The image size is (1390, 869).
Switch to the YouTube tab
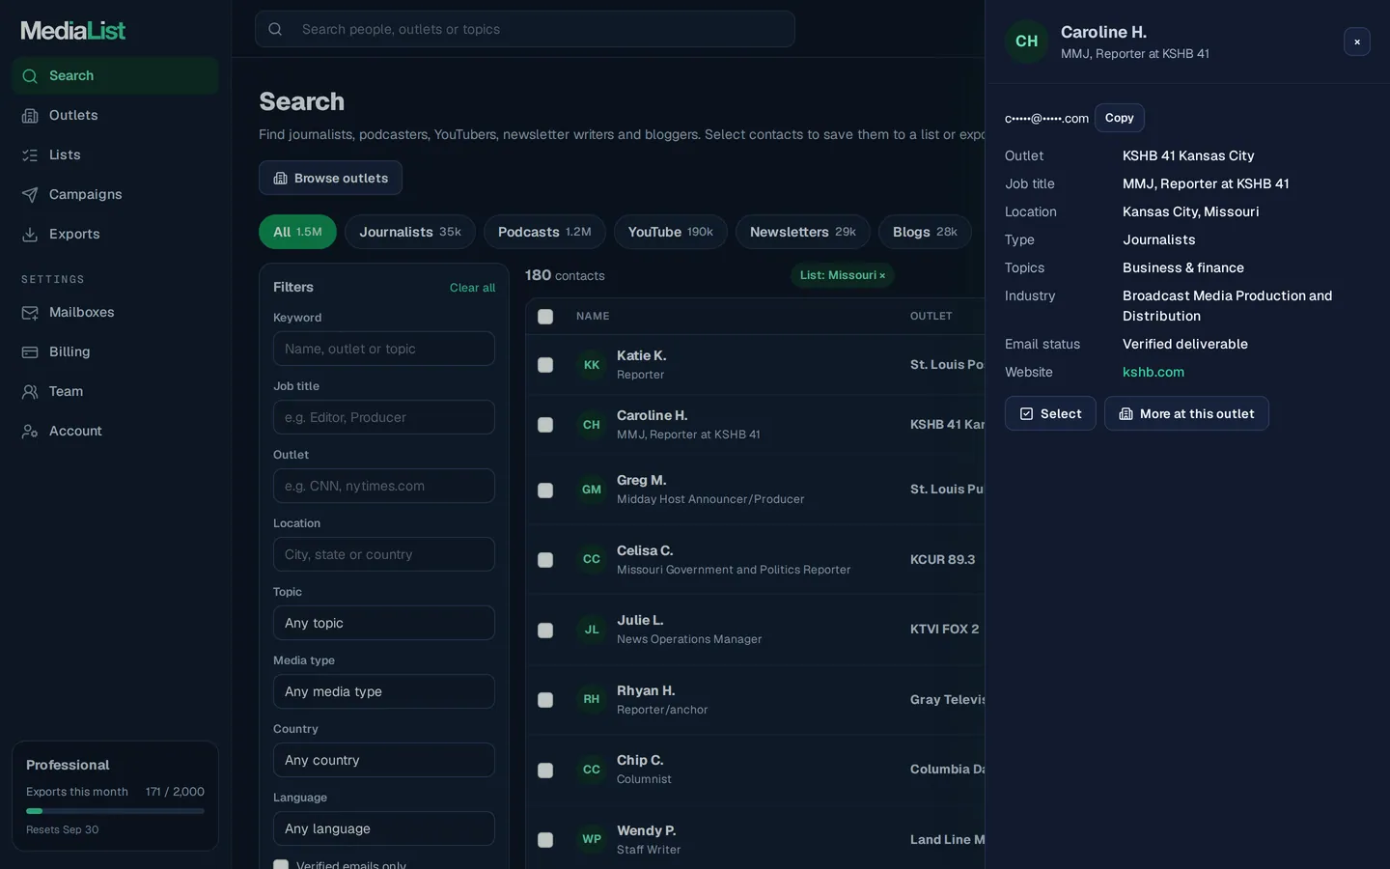(671, 232)
